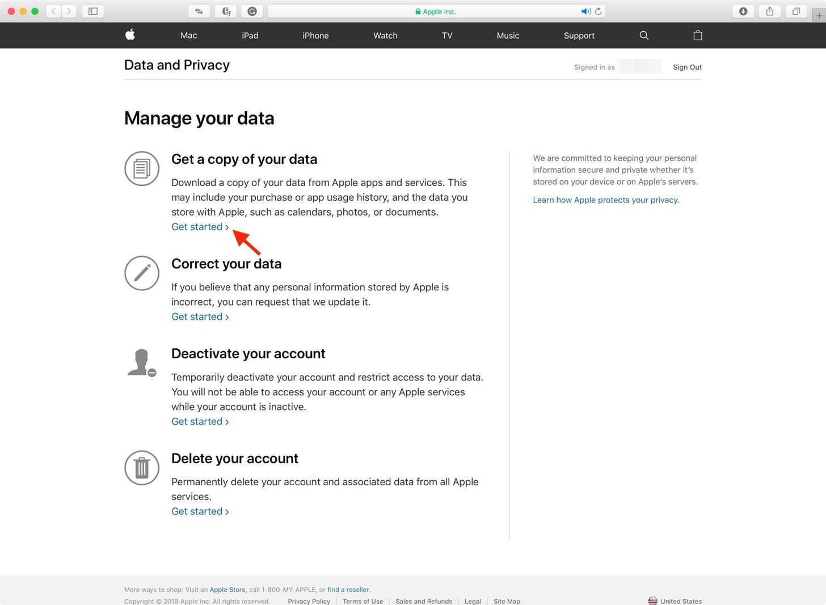
Task: Click the Delete your account heading
Action: click(235, 458)
